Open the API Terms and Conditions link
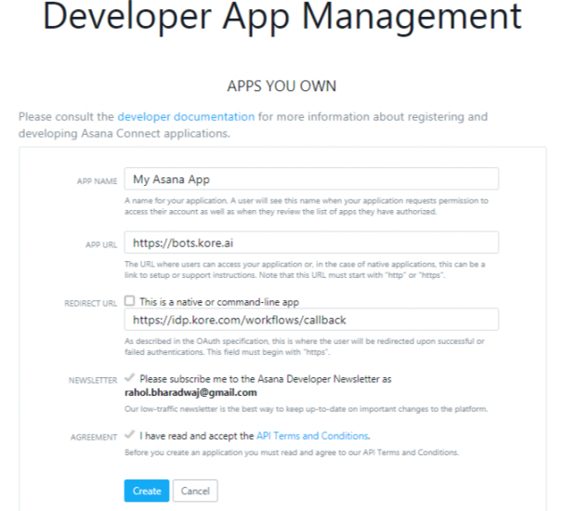The width and height of the screenshot is (563, 511). pyautogui.click(x=312, y=436)
